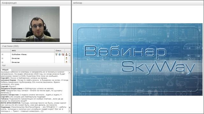Click the message by Людмила Борисовна
204x114 pixels.
point(27,88)
